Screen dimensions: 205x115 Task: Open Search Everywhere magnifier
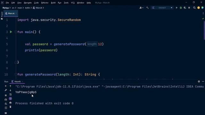pyautogui.click(x=194, y=8)
